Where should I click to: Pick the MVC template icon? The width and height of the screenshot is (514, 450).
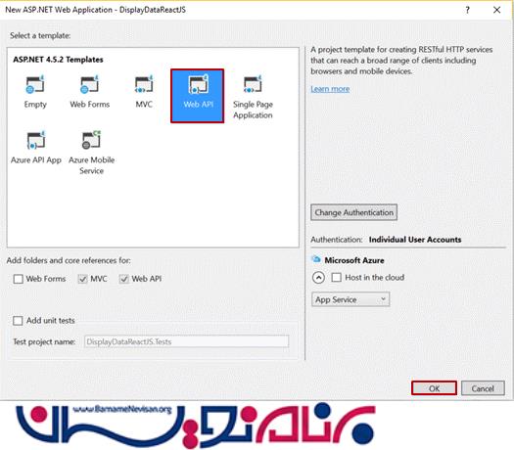(x=144, y=84)
